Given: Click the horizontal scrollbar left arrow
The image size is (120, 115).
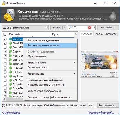Looking at the screenshot, I should click(4, 99).
